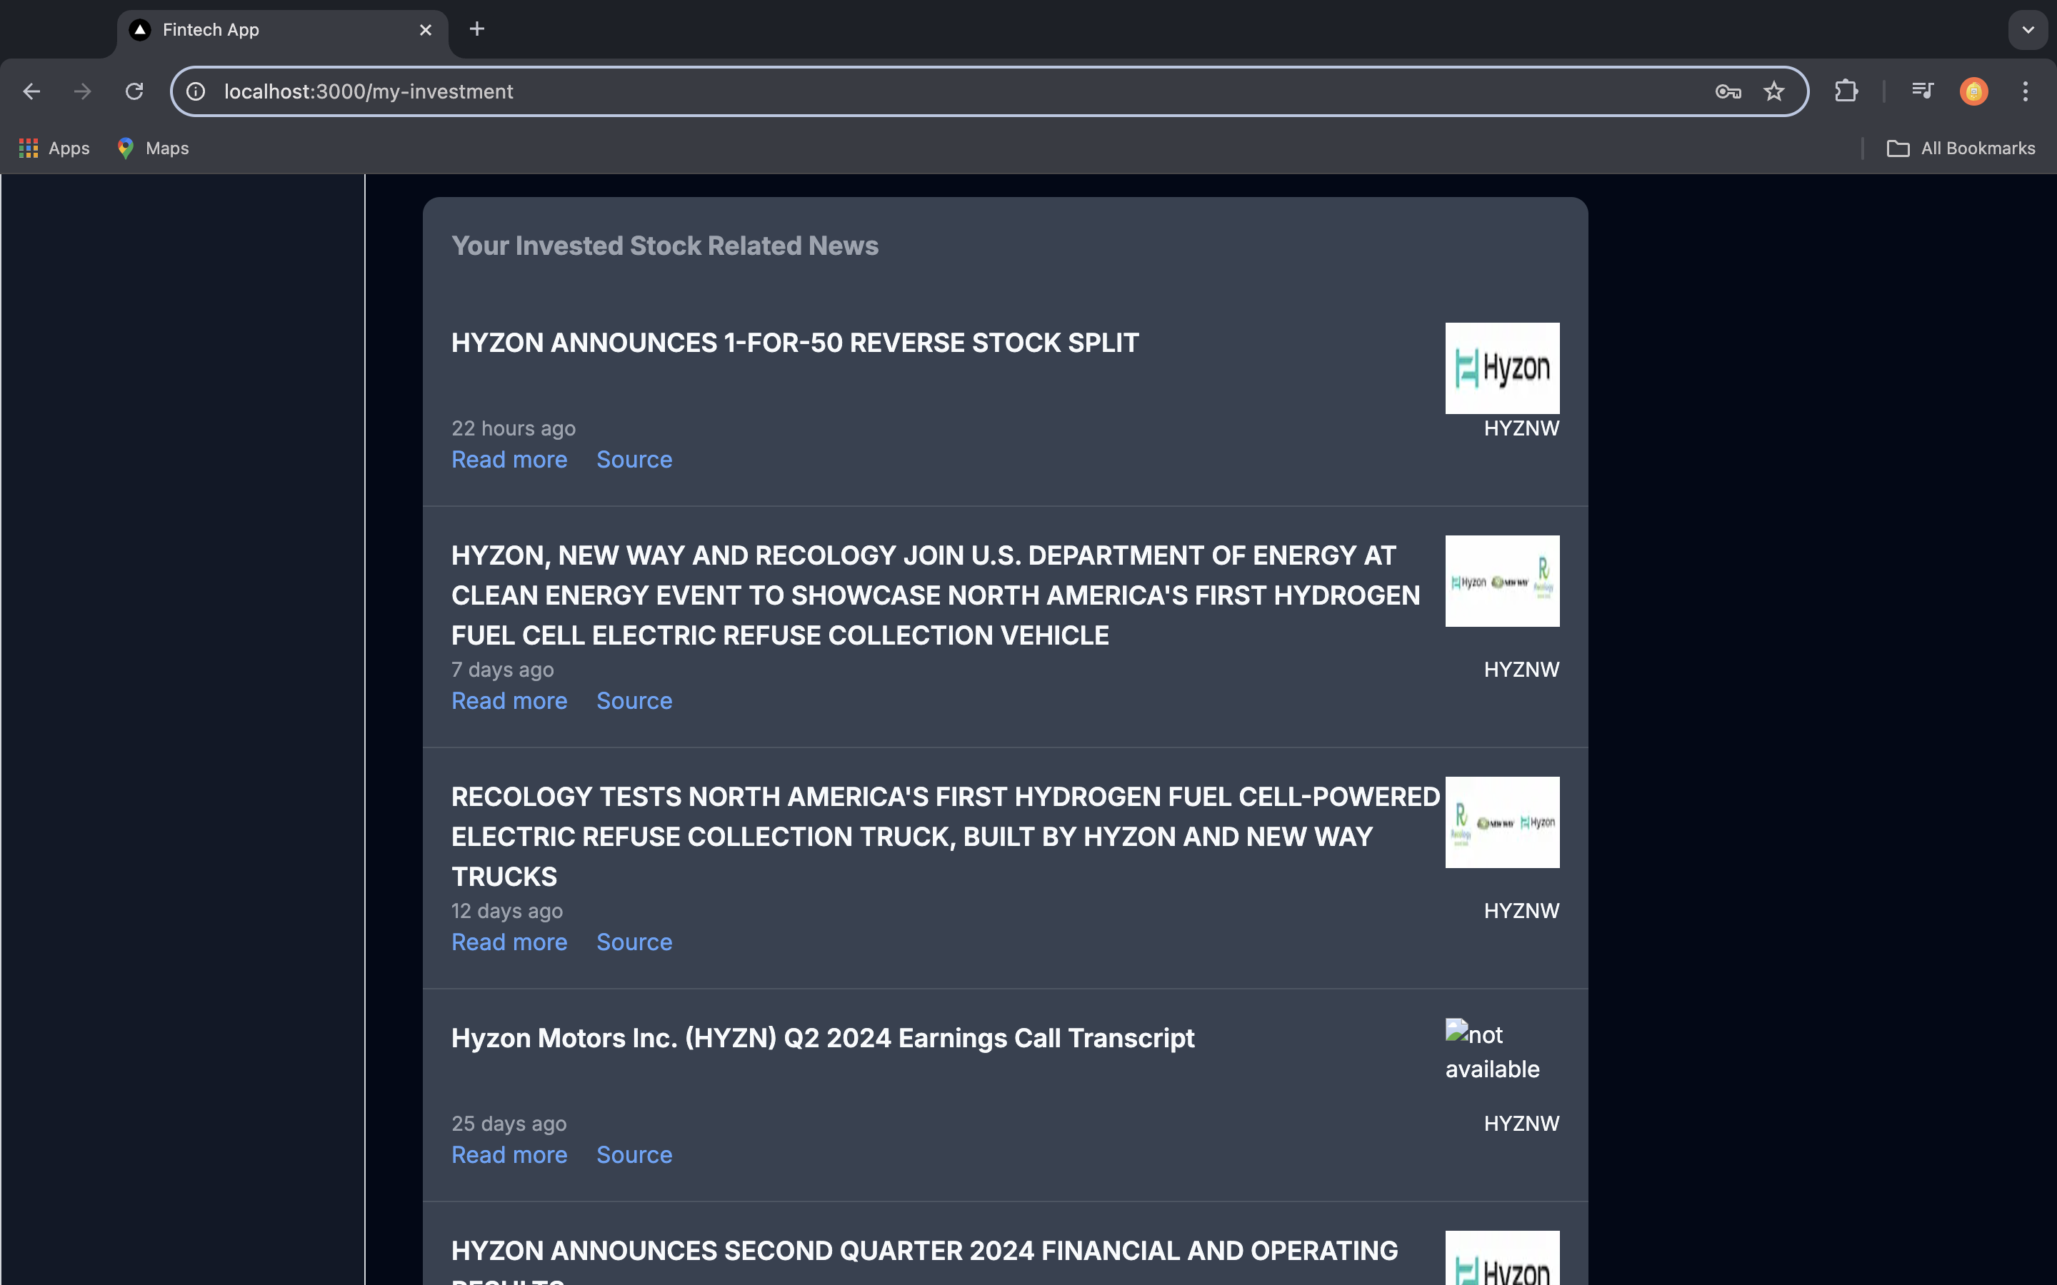Reload the current page
Viewport: 2057px width, 1285px height.
134,91
